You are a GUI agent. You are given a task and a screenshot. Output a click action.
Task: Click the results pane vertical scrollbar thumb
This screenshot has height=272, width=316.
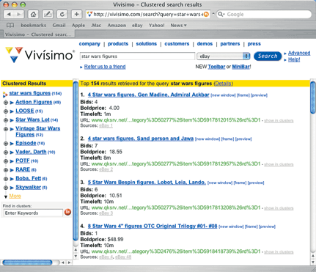[x=313, y=98]
